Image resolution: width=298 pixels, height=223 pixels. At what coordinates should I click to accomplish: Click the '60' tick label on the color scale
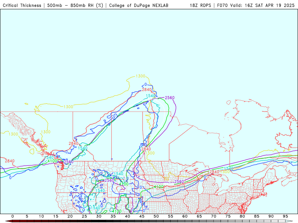185,216
